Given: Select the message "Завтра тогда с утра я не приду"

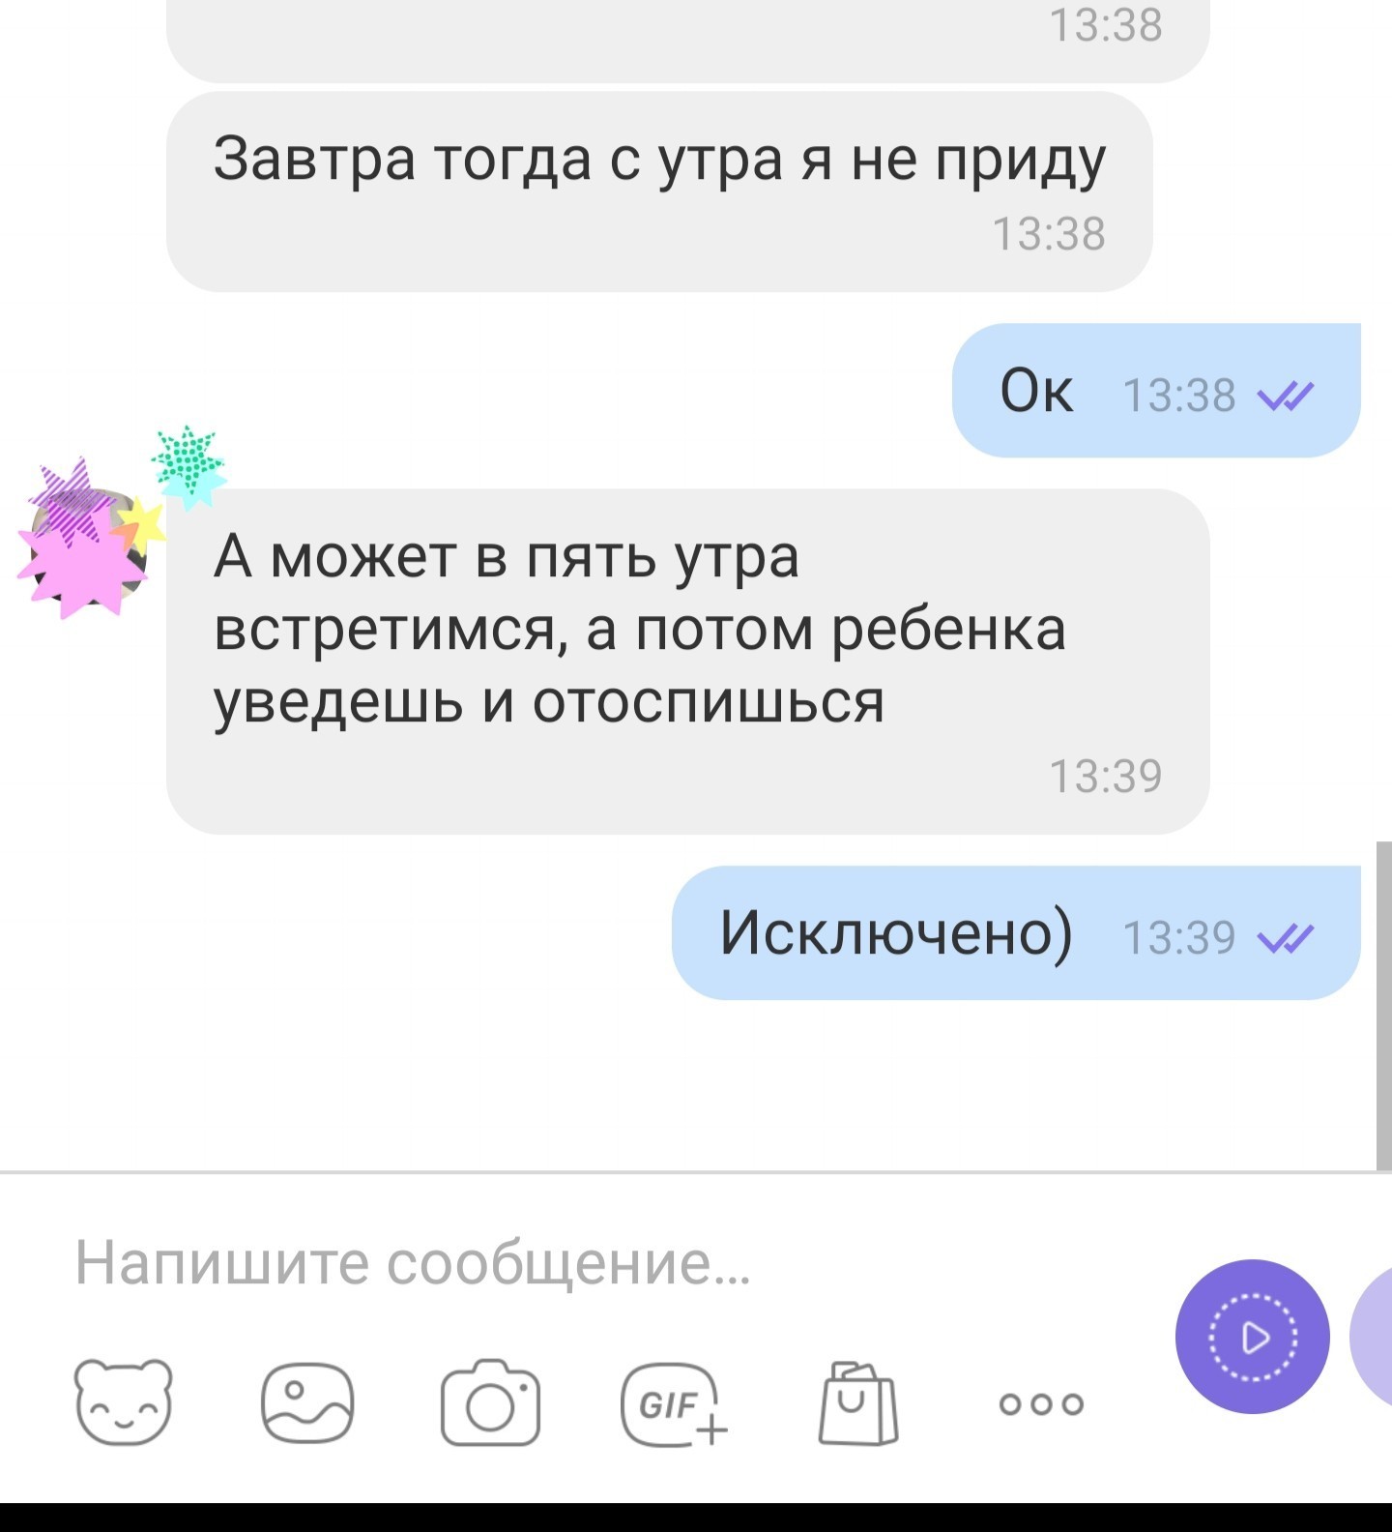Looking at the screenshot, I should point(659,191).
